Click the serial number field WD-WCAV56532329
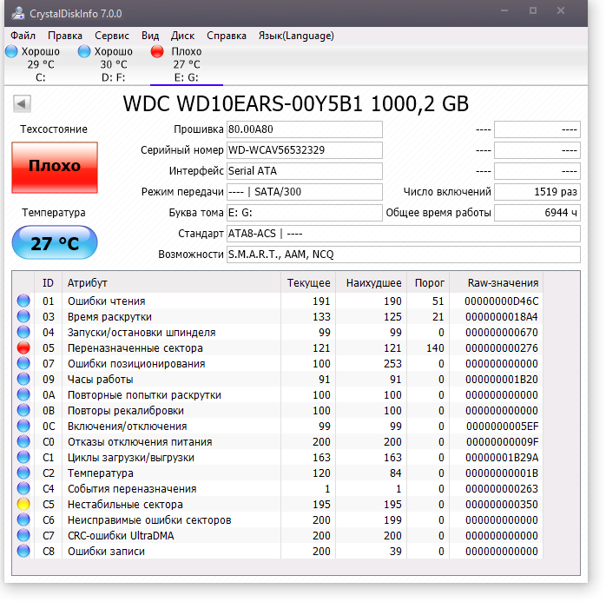The width and height of the screenshot is (606, 602). point(305,150)
